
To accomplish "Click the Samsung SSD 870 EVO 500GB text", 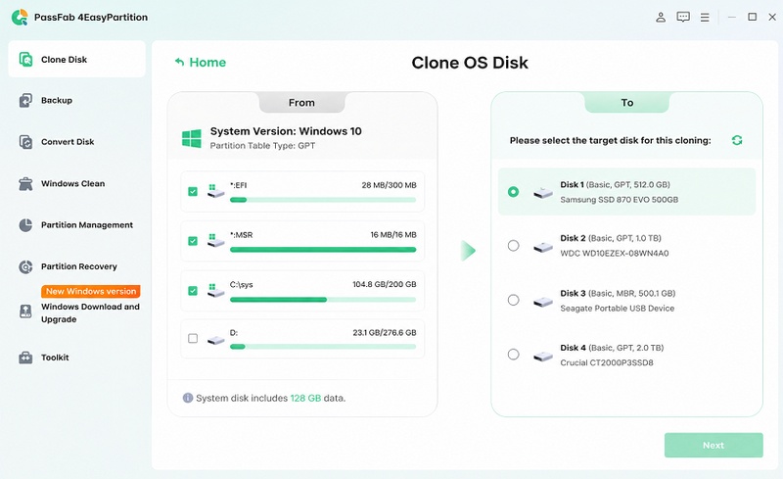I will 620,200.
